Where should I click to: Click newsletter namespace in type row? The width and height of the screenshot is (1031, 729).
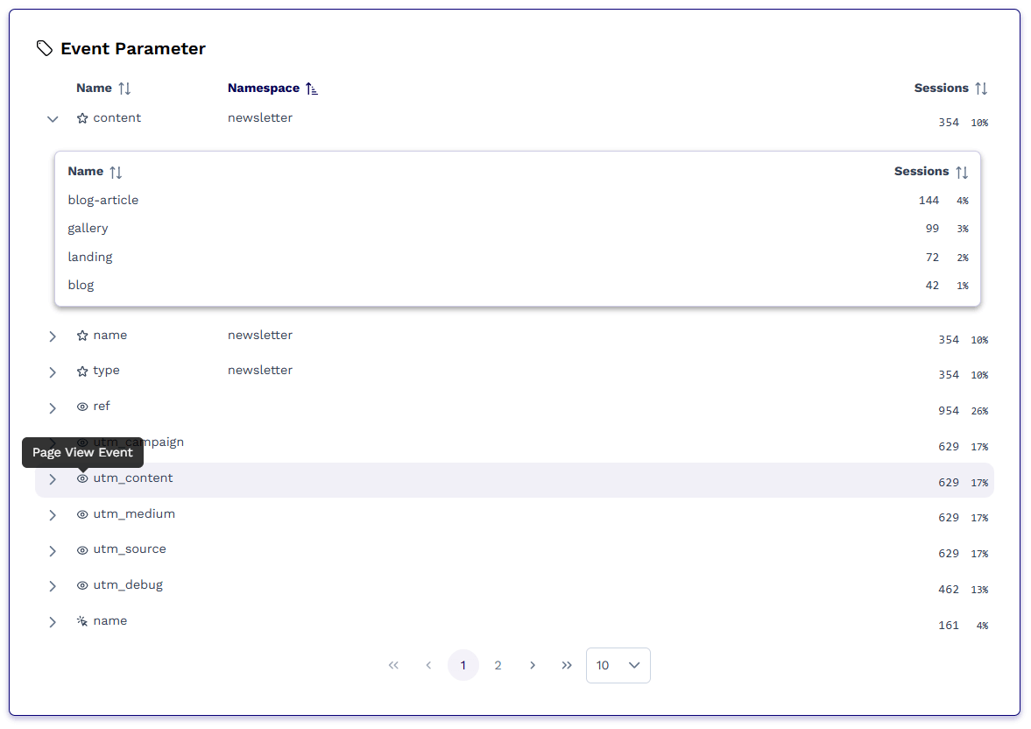tap(260, 371)
